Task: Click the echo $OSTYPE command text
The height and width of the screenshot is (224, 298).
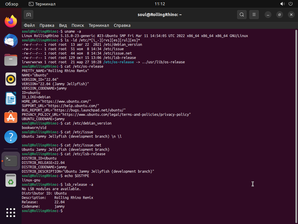Action: (x=77, y=176)
